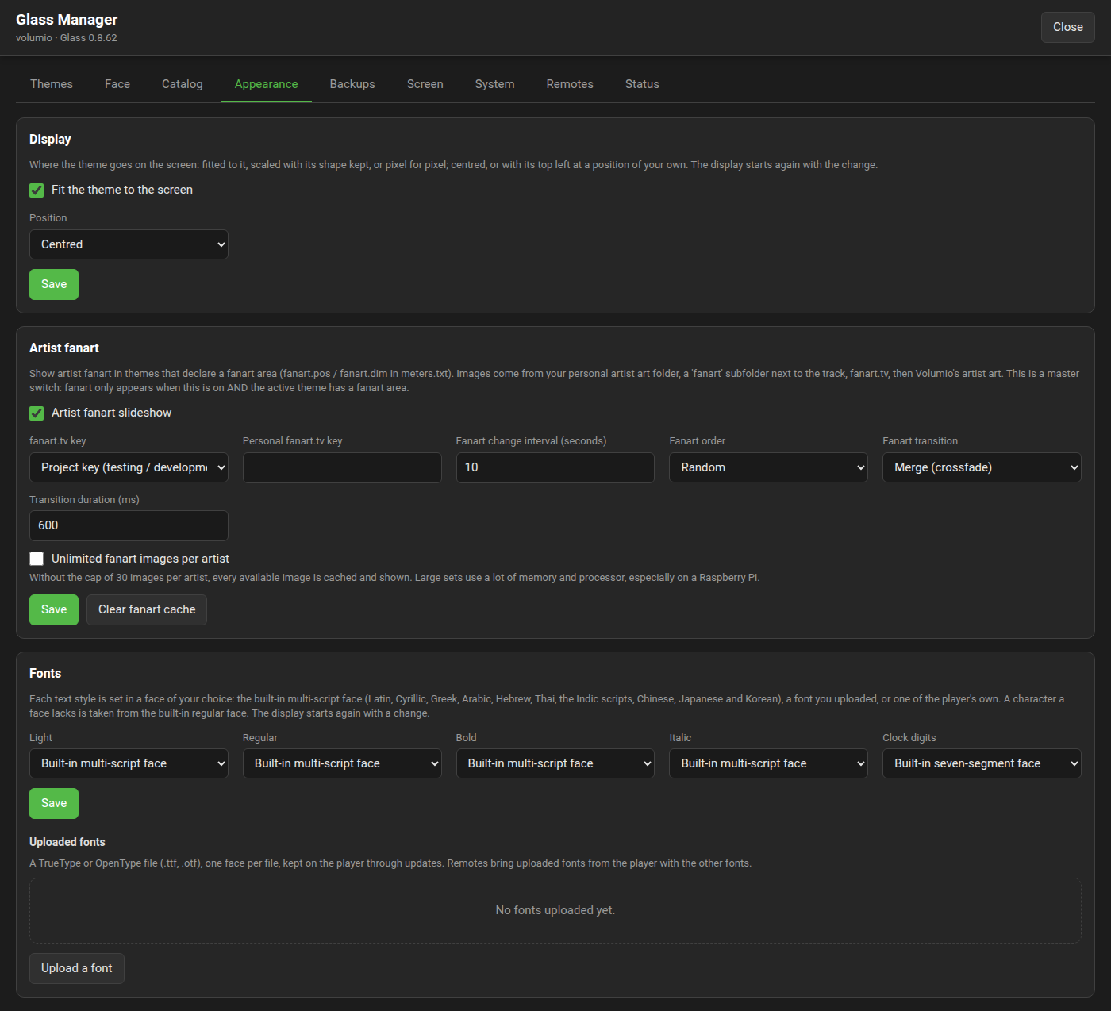Click the 'Display' section heading
The width and height of the screenshot is (1111, 1011).
pyautogui.click(x=50, y=140)
